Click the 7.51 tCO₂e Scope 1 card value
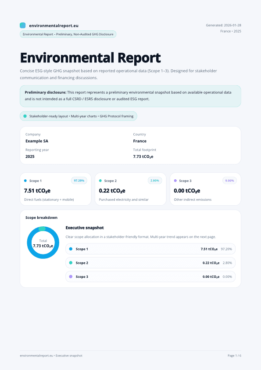This screenshot has width=261, height=370. tap(37, 191)
